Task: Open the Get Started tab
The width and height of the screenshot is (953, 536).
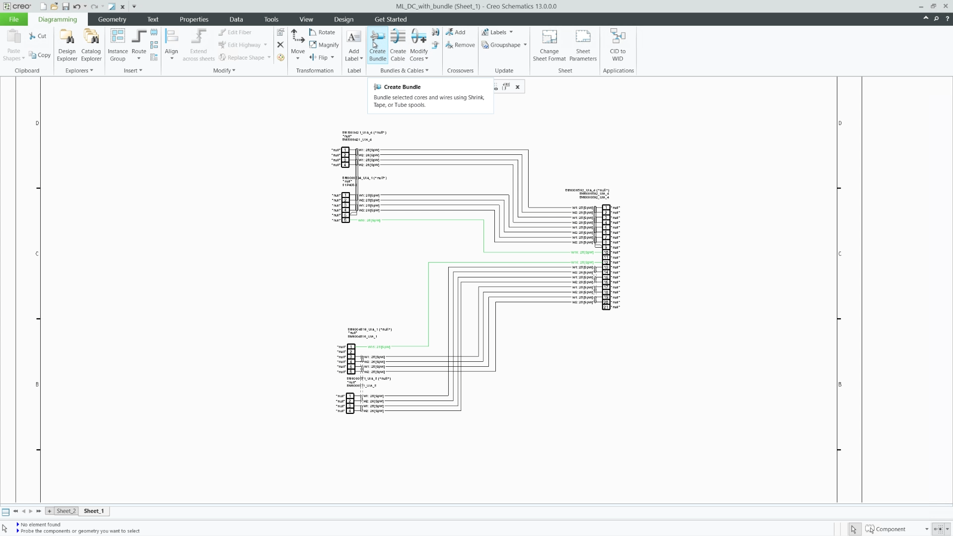Action: [391, 19]
